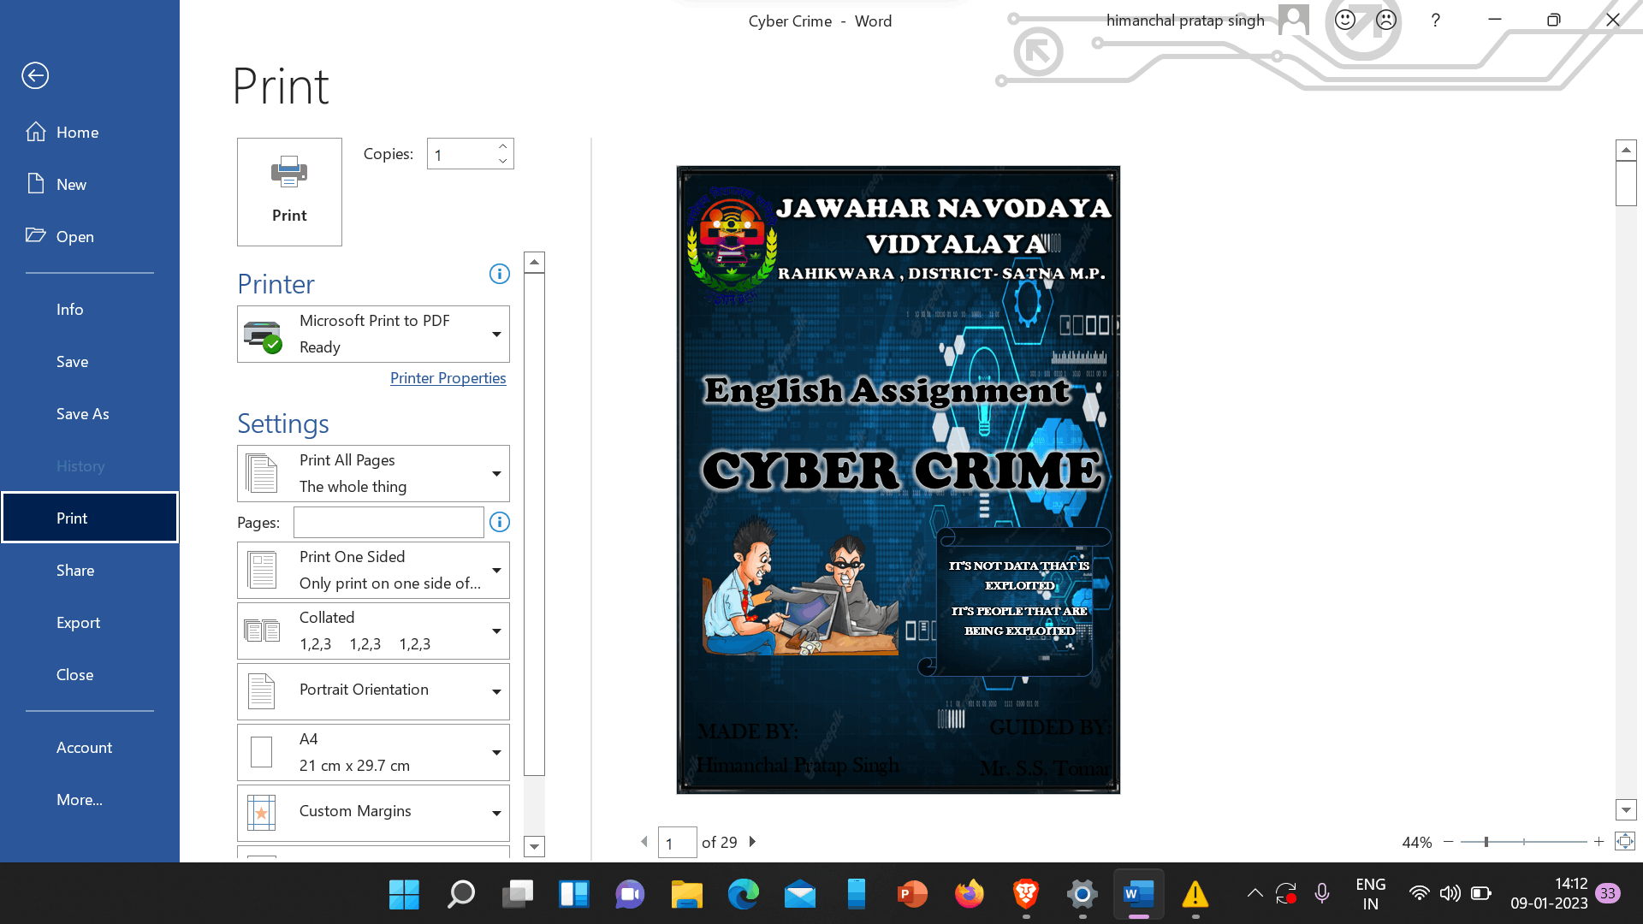Open the A4 paper size dropdown

coord(495,752)
